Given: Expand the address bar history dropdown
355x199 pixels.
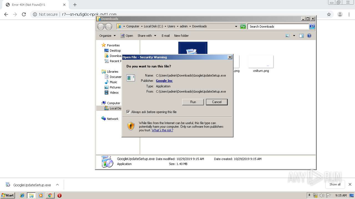Looking at the screenshot, I should point(236,27).
